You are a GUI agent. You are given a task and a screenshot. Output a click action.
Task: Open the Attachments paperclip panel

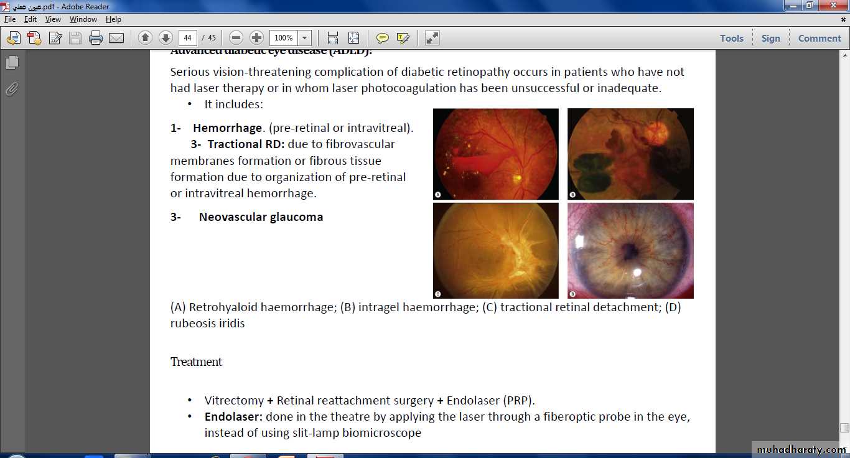click(12, 90)
